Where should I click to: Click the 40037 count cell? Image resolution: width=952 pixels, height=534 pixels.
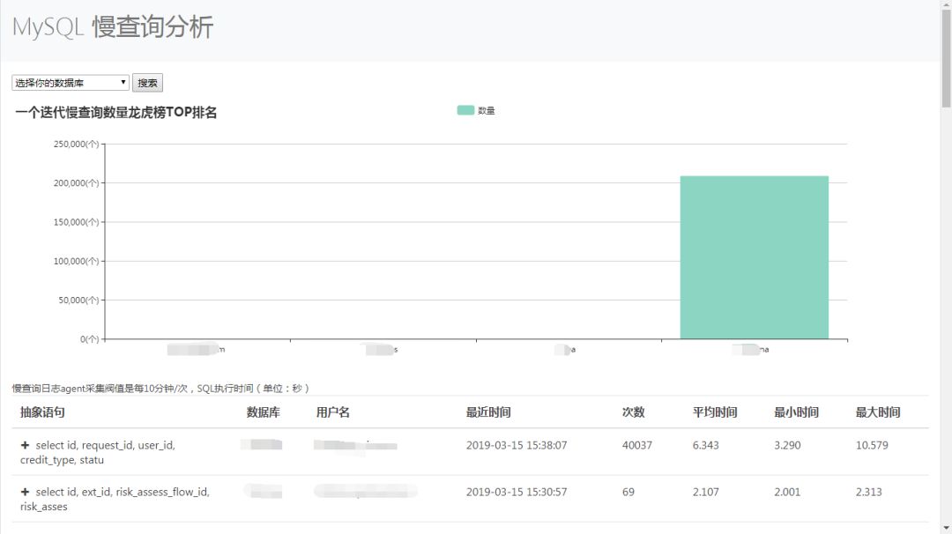(637, 445)
